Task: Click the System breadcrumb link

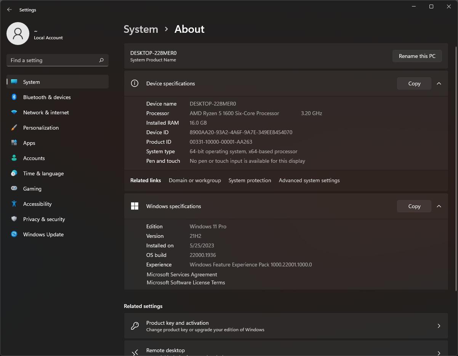Action: coord(141,29)
